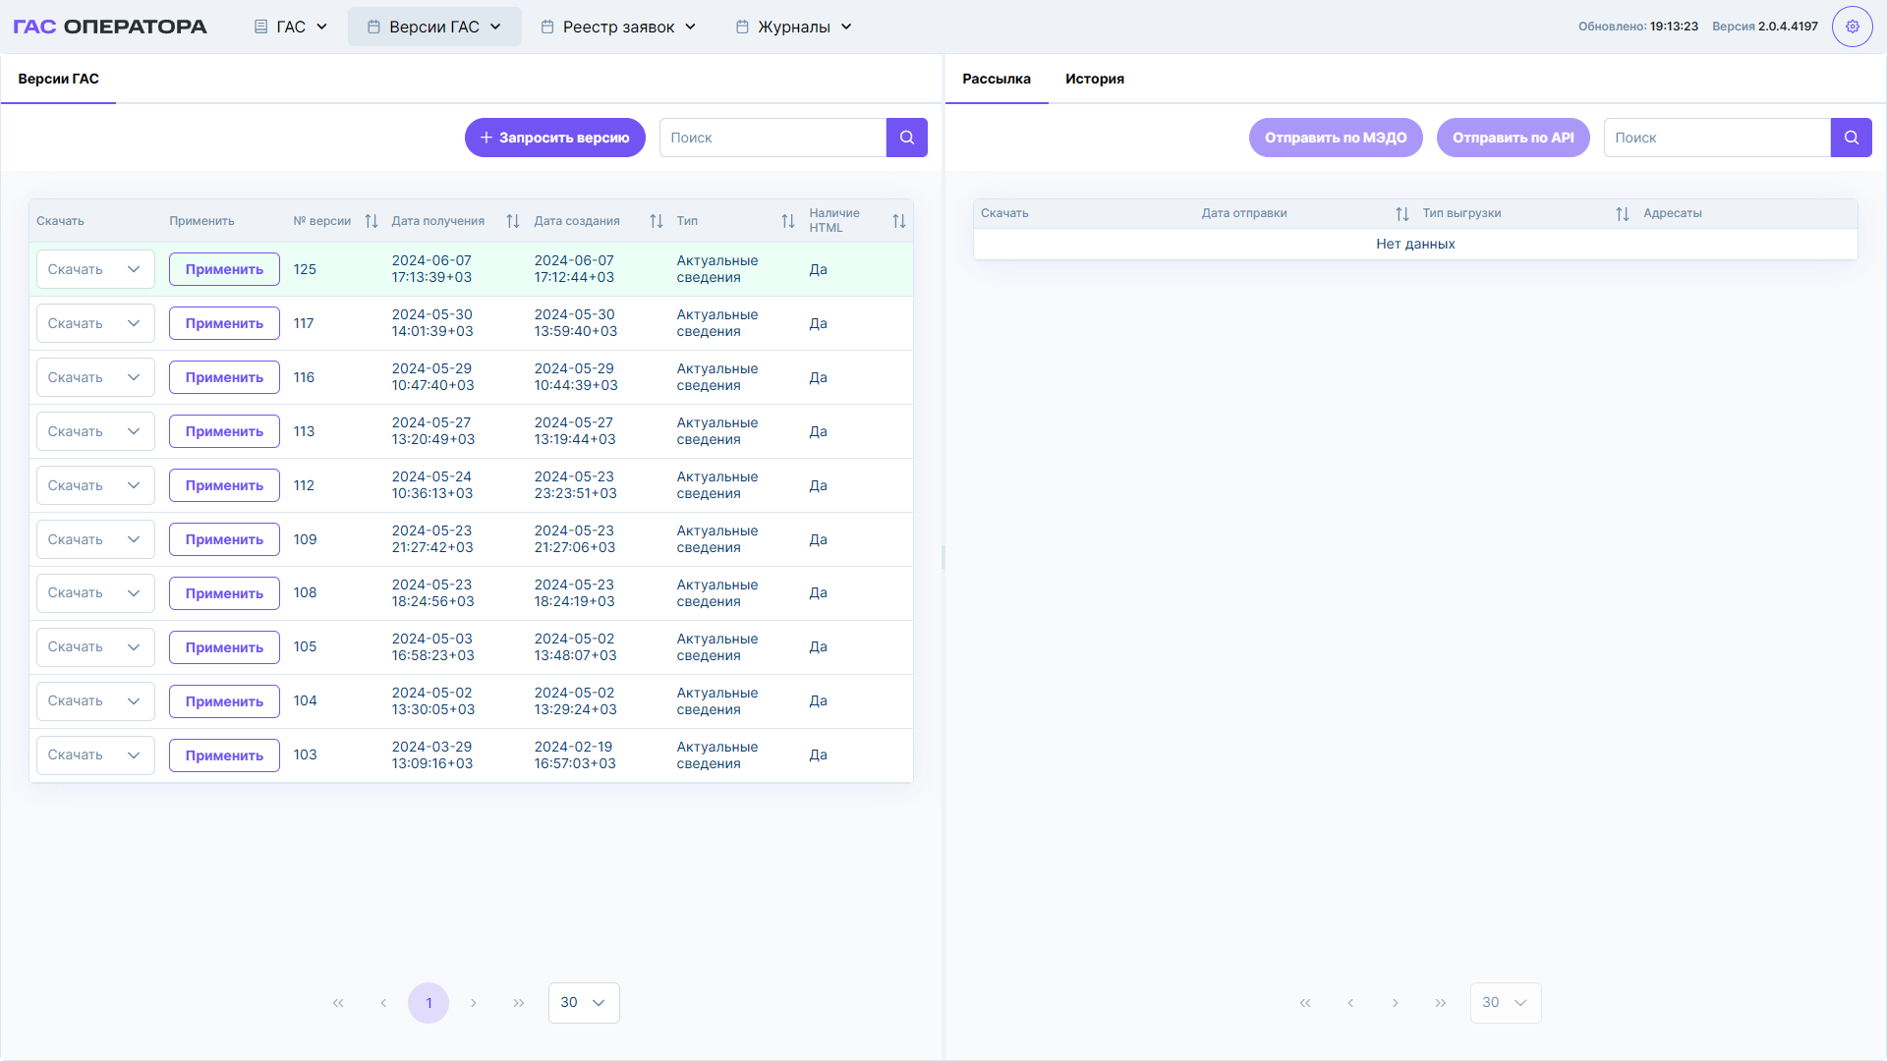Click the splitter handle between panels
The image size is (1887, 1061).
point(943,557)
